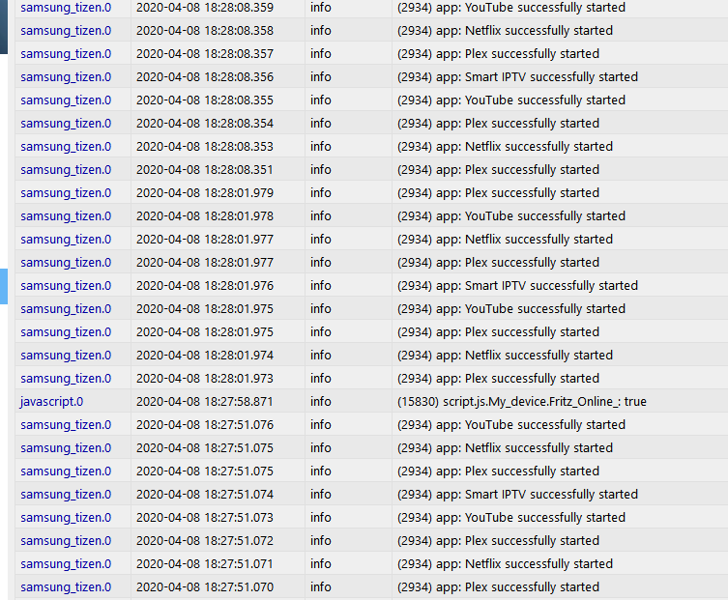728x600 pixels.
Task: Select Plex message logged at 18:27:51.072
Action: click(x=498, y=541)
